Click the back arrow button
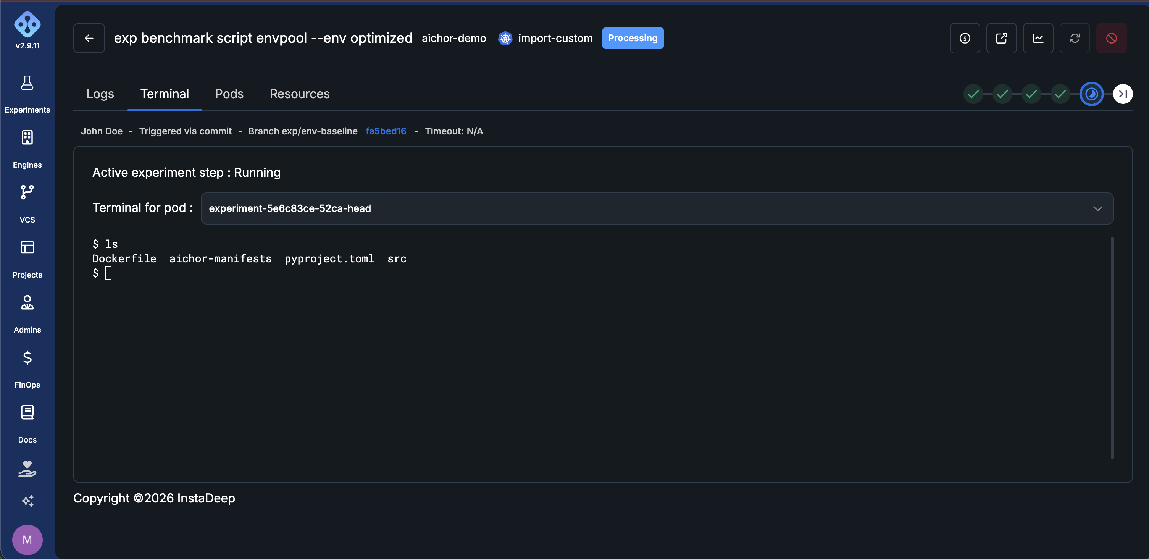 click(x=89, y=38)
